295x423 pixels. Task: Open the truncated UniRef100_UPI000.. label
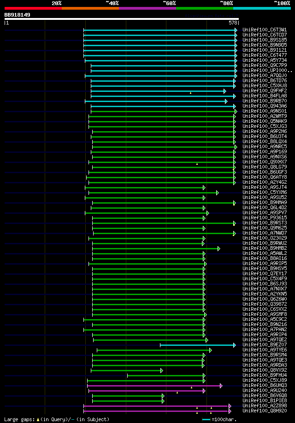267,70
